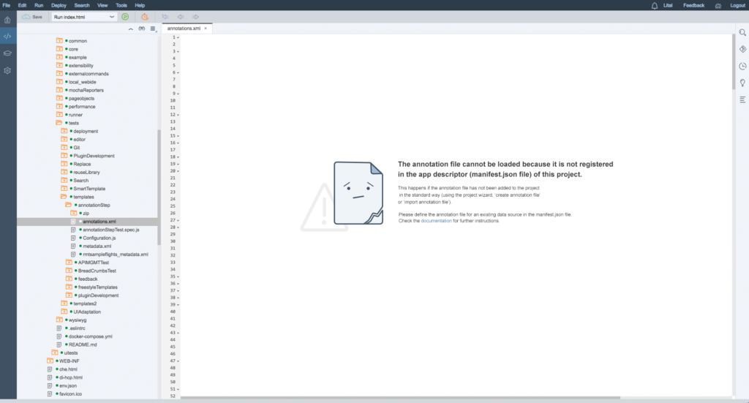This screenshot has height=403, width=749.
Task: Open the documentation link
Action: tap(436, 221)
